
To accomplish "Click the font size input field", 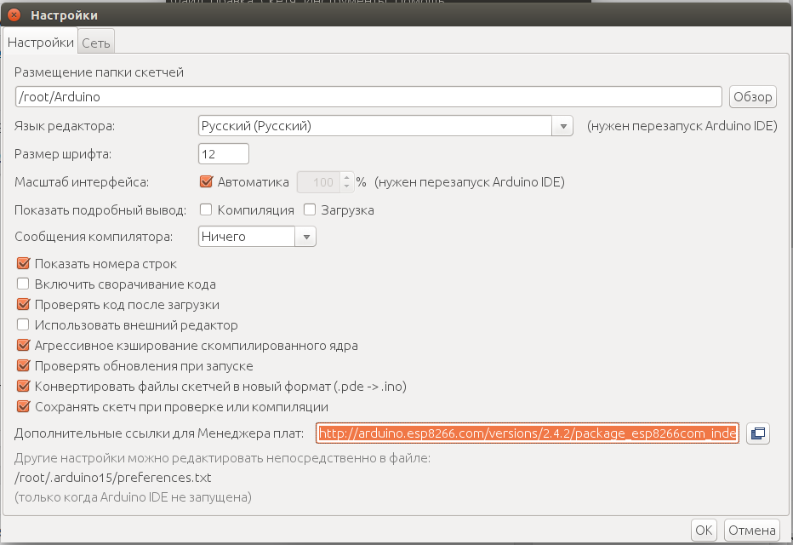I will coord(223,154).
